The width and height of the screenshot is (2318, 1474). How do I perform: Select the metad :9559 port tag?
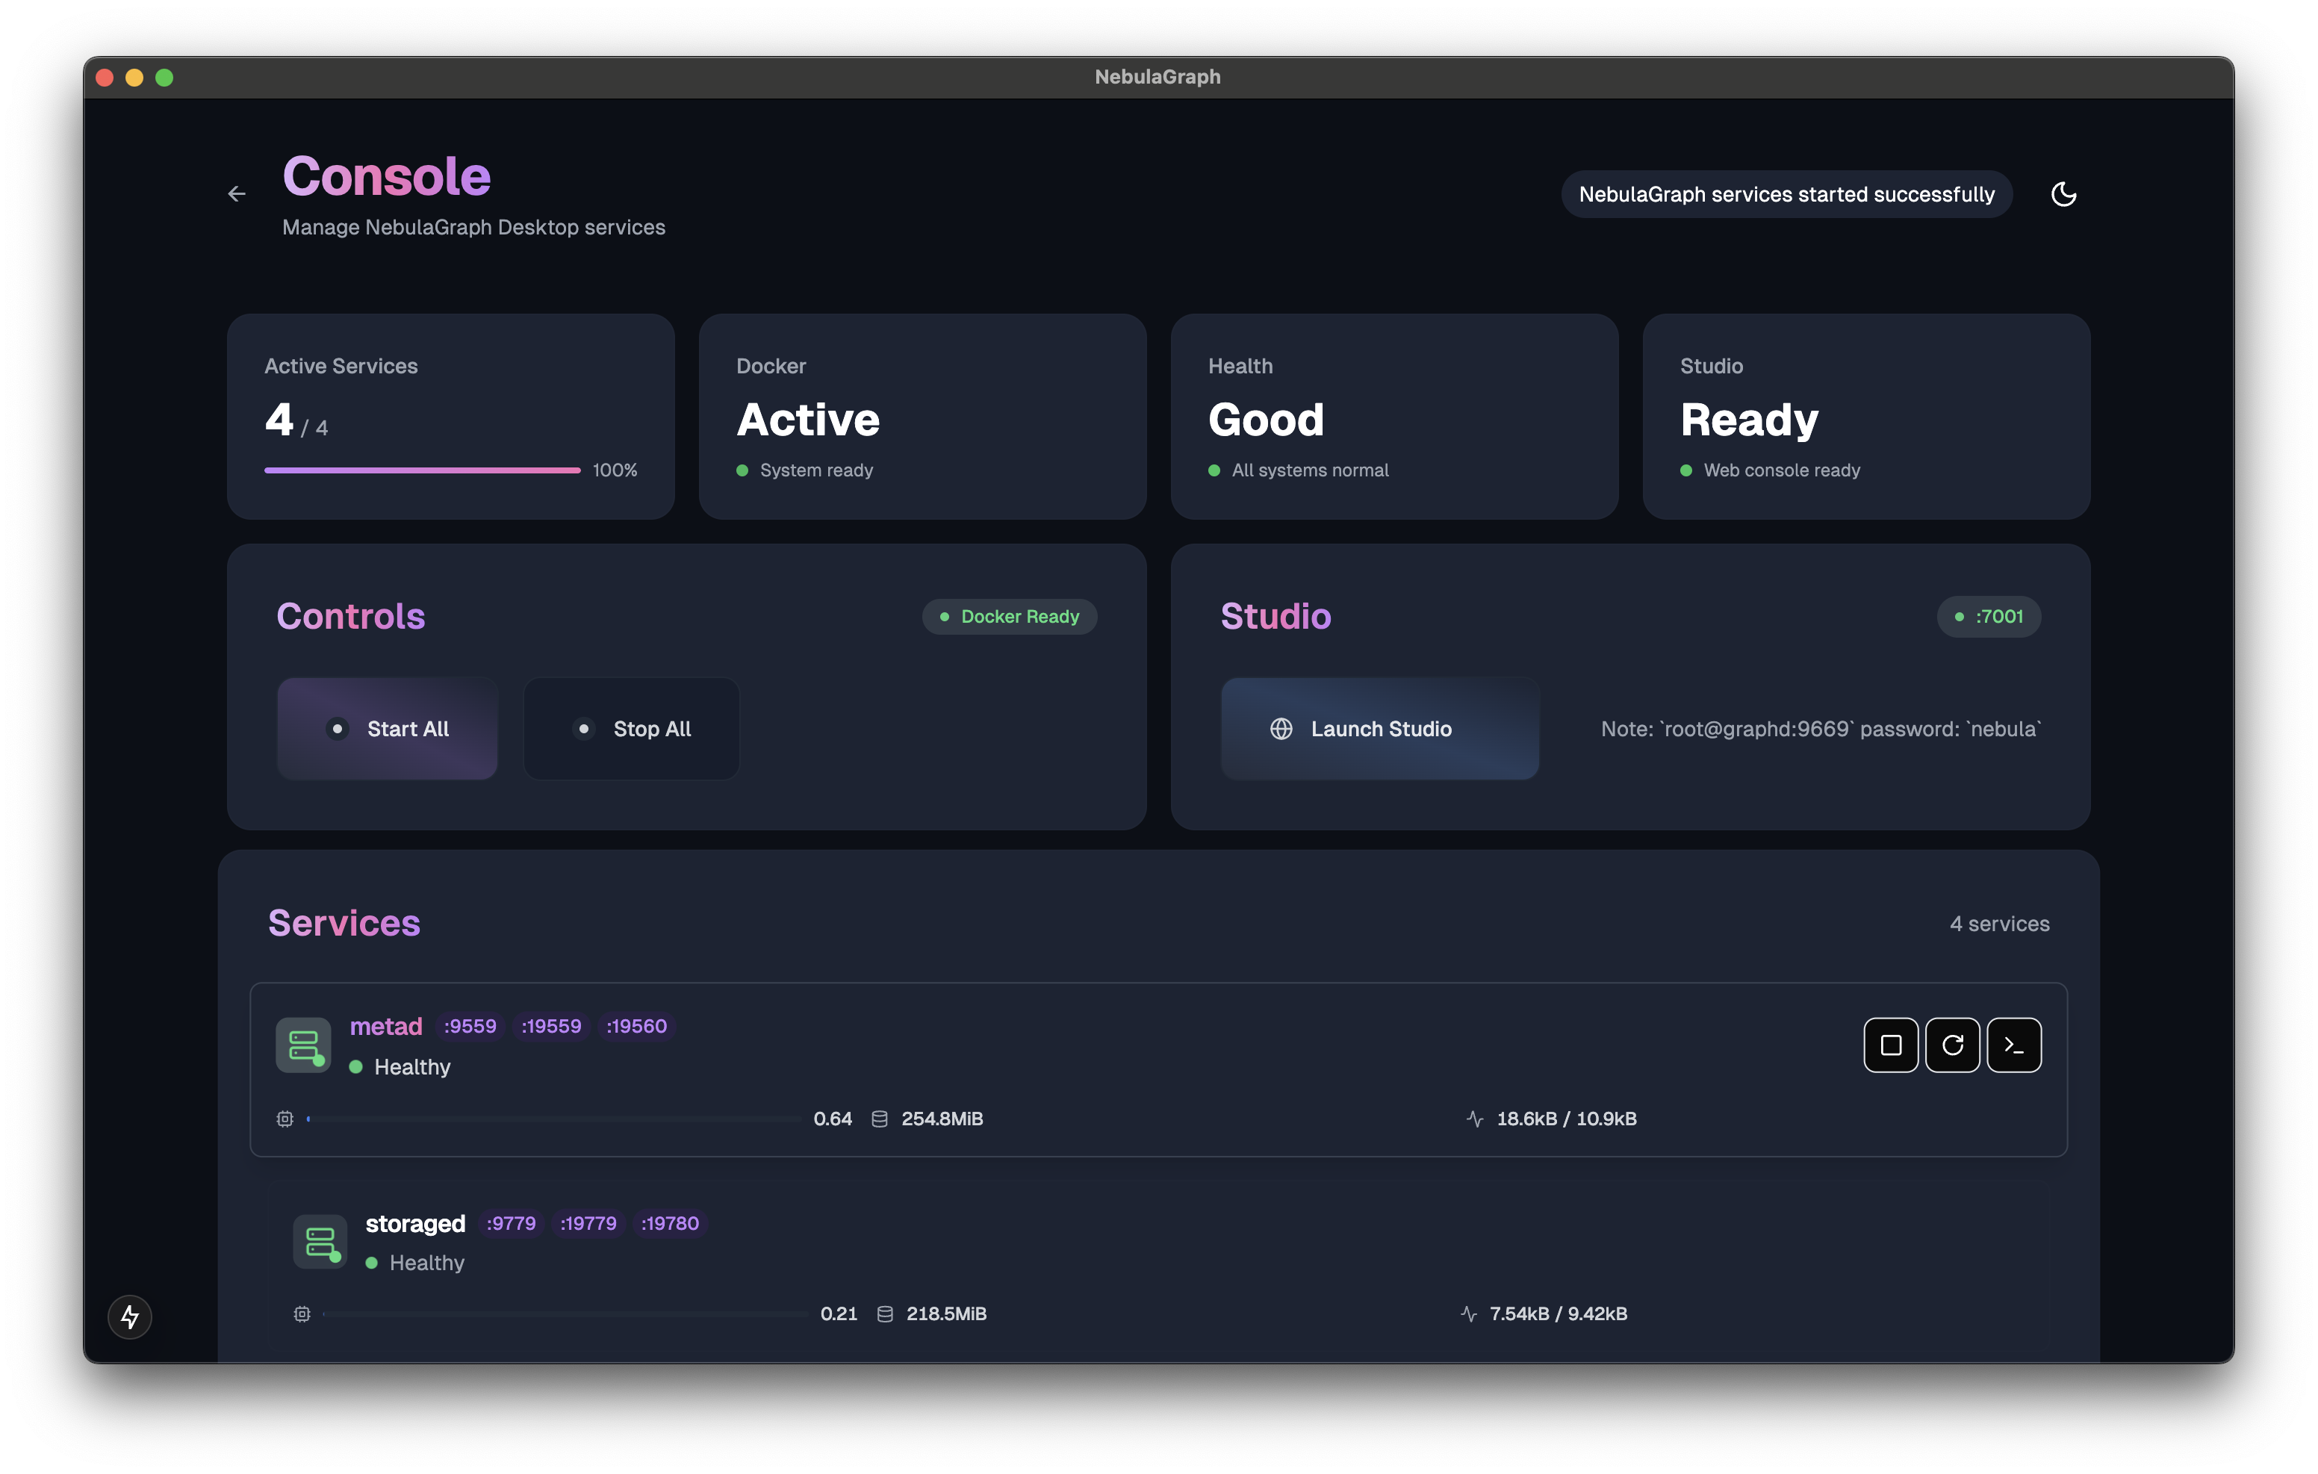[x=470, y=1026]
